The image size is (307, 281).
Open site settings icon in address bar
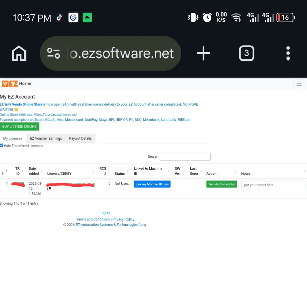[x=53, y=53]
